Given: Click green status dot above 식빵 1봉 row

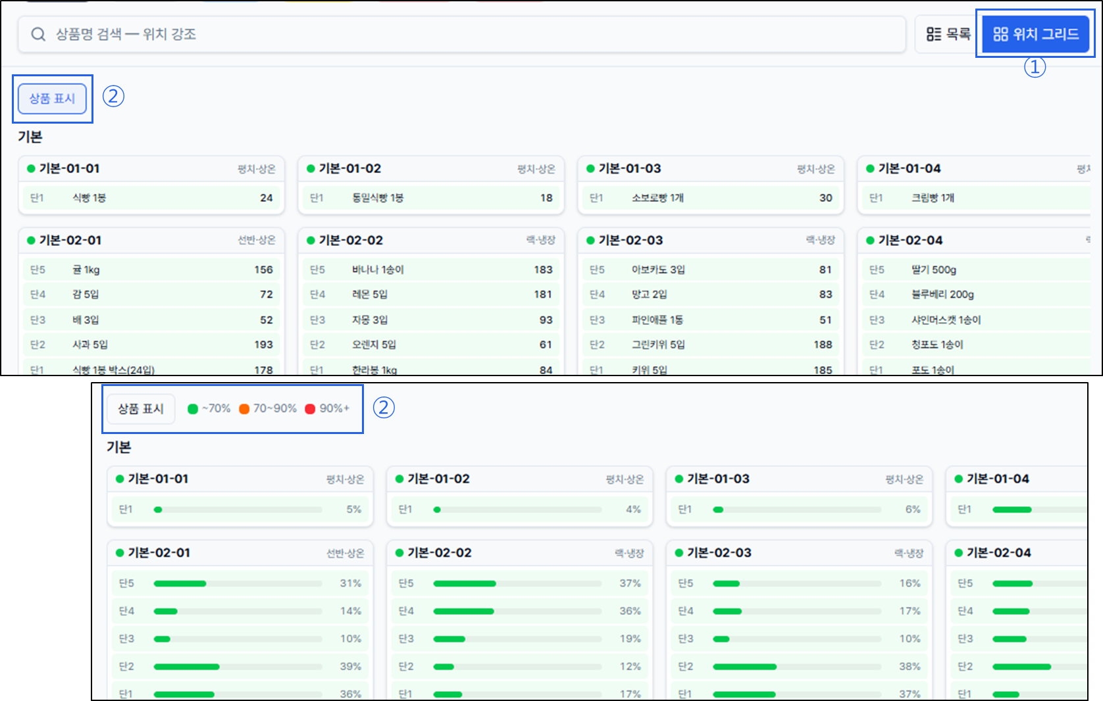Looking at the screenshot, I should 31,169.
